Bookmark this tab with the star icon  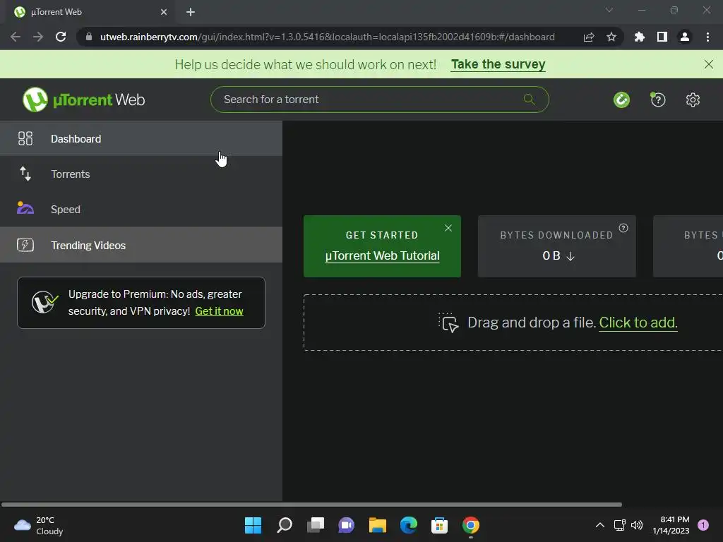[611, 37]
